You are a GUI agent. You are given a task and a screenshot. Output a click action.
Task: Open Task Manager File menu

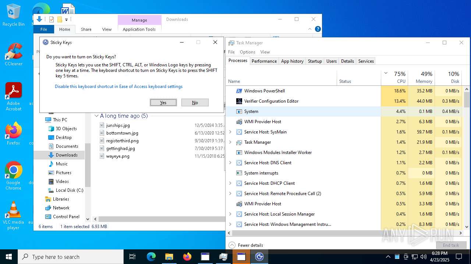[x=231, y=52]
